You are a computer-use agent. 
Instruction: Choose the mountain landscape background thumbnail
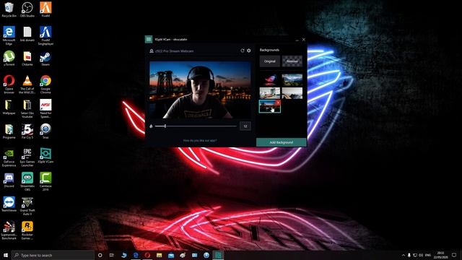[292, 79]
